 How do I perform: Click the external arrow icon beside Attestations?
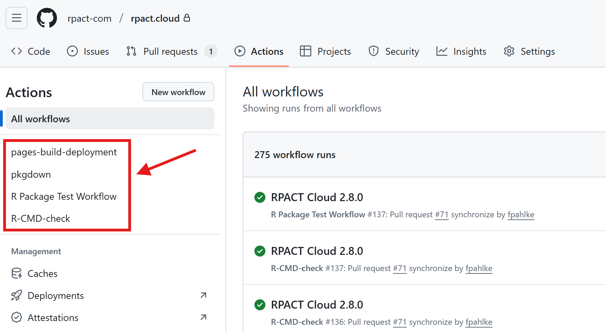(203, 317)
